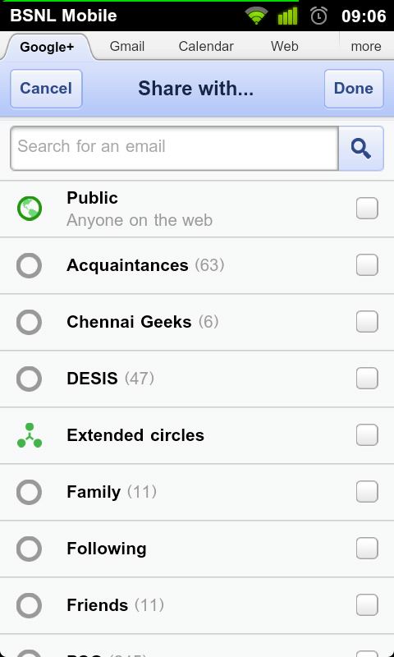Screen dimensions: 394x657
Task: Tap the magnifying glass search icon
Action: tap(361, 149)
